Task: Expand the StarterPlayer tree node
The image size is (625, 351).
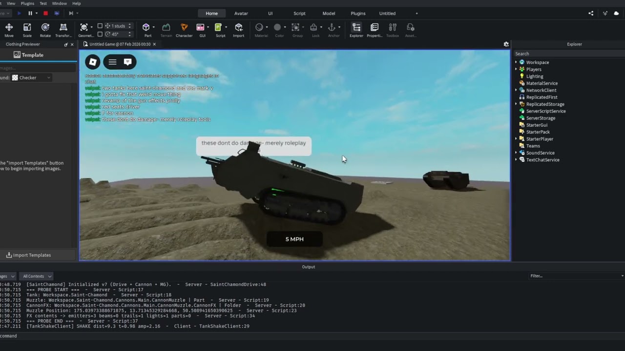Action: pos(516,139)
